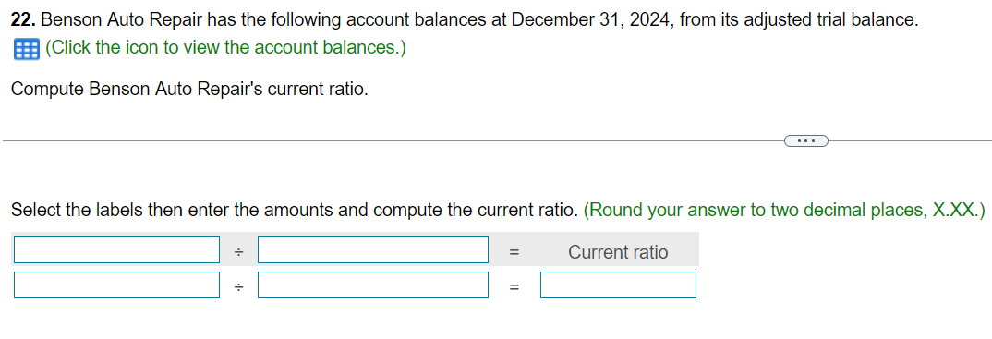Select the denominator label box
The height and width of the screenshot is (339, 992).
(373, 249)
